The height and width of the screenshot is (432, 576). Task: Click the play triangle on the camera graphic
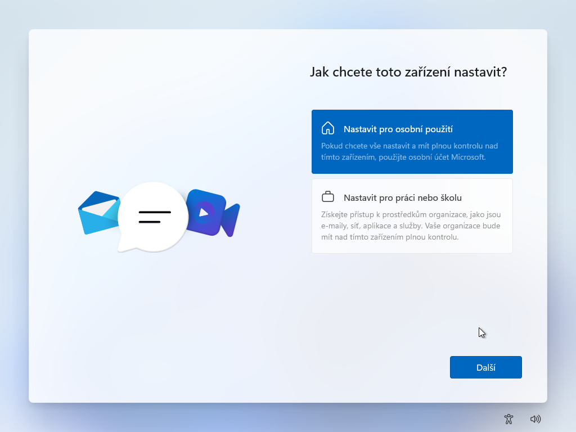tap(204, 212)
